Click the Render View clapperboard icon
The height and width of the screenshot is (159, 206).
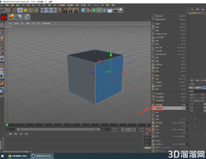66,10
